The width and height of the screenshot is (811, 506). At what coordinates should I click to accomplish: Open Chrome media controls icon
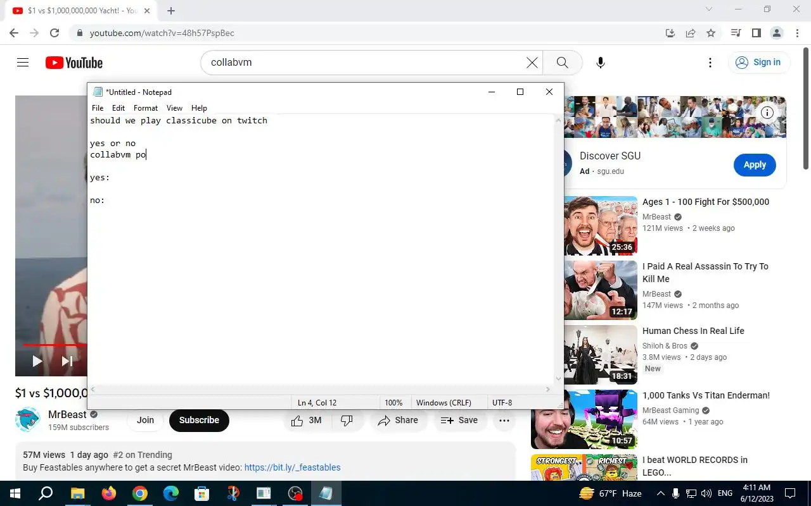tap(736, 33)
